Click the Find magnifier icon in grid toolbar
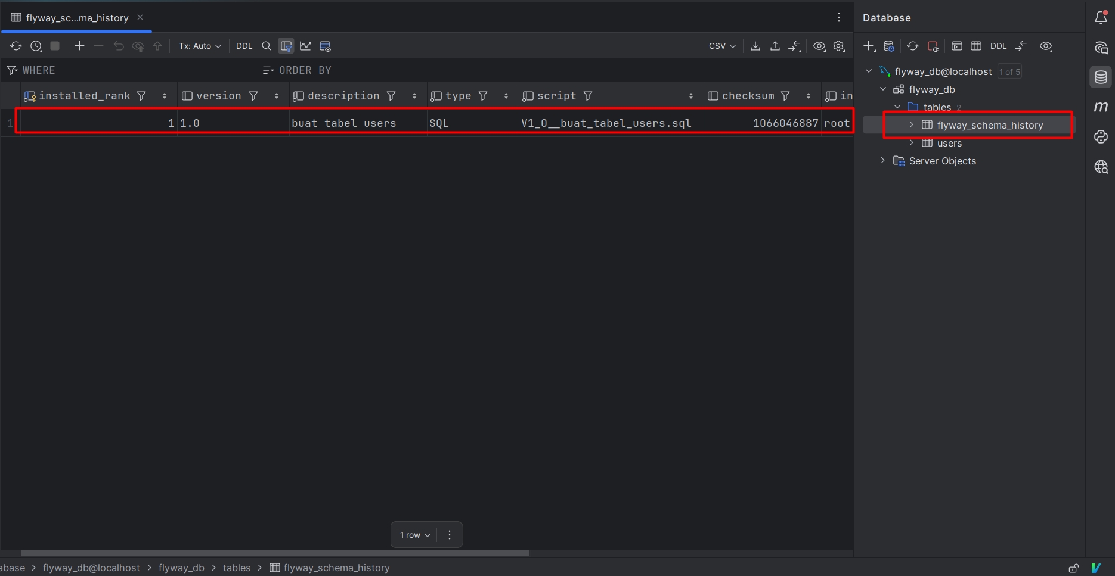 [x=267, y=46]
